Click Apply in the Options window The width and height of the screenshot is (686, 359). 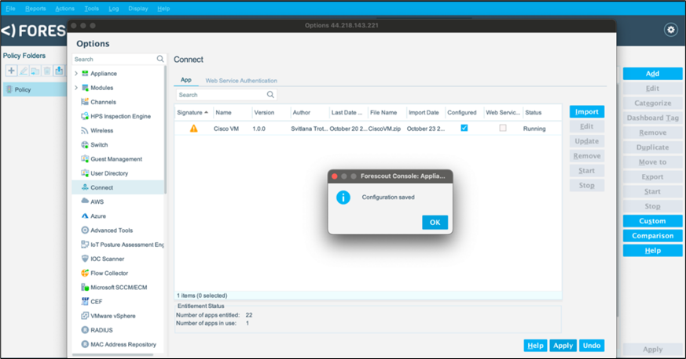coord(563,346)
